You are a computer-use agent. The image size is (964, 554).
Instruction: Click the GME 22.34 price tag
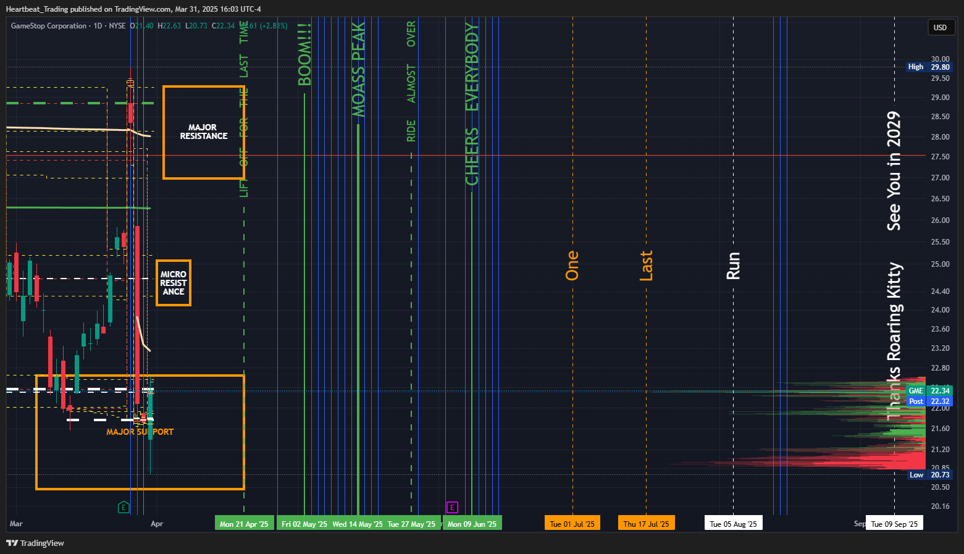click(929, 390)
